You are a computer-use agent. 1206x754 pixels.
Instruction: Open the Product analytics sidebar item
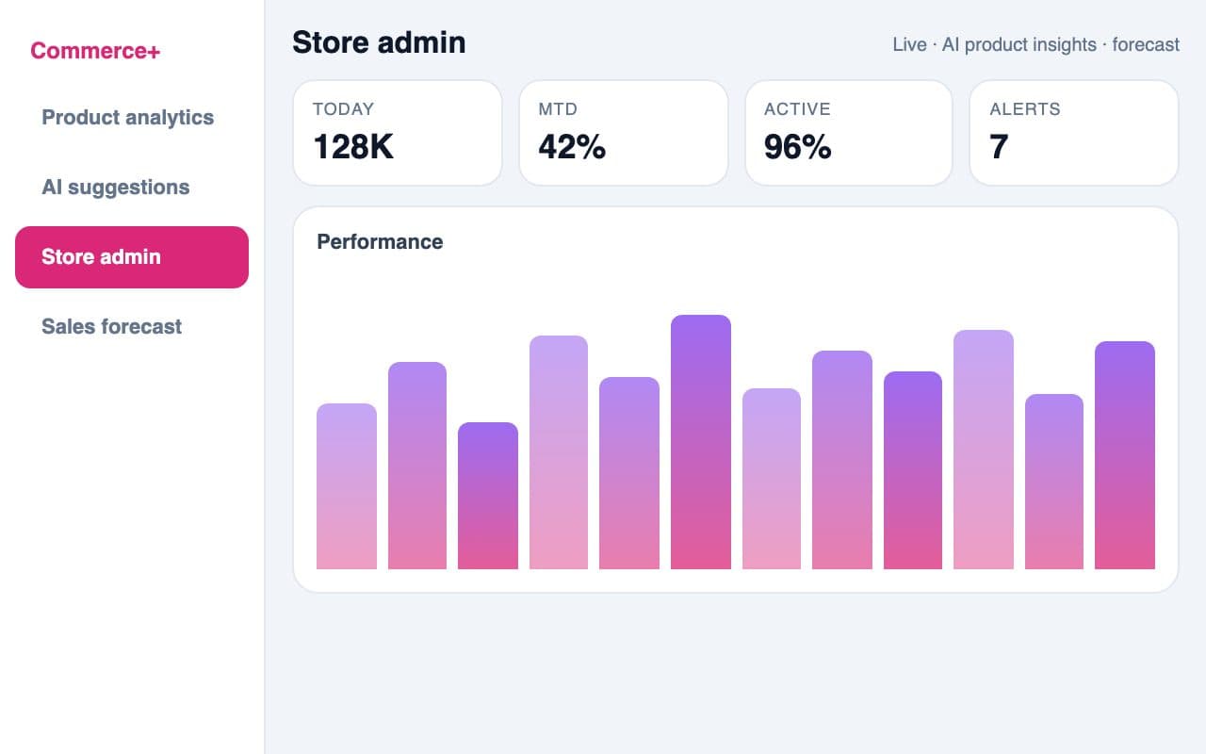(x=132, y=118)
